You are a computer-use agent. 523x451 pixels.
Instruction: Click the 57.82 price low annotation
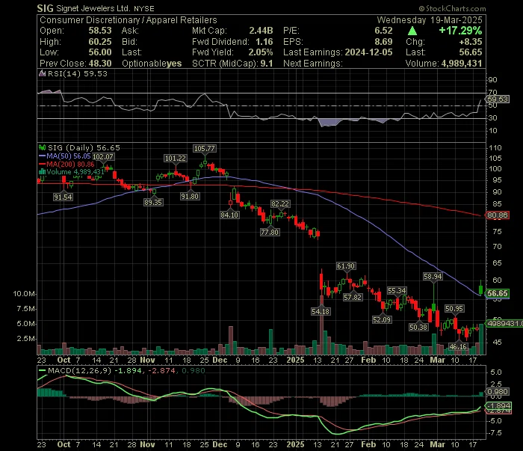pos(353,297)
